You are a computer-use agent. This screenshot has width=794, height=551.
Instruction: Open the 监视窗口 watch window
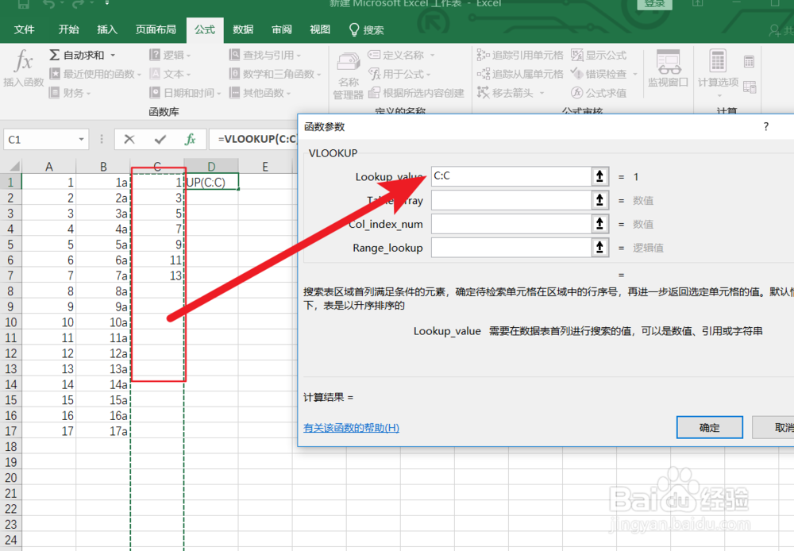point(669,70)
